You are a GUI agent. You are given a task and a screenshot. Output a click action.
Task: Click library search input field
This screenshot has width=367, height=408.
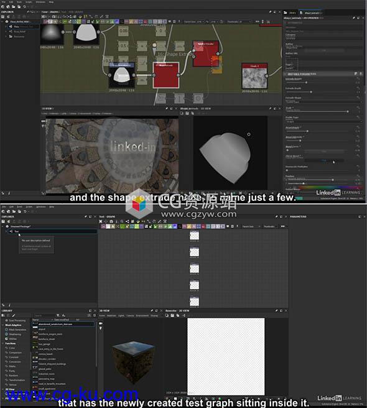click(x=44, y=315)
